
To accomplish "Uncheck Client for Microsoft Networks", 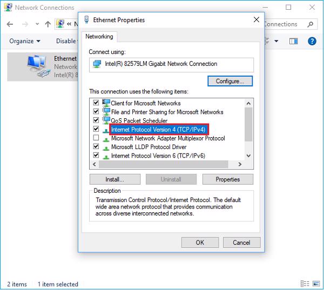I will (x=96, y=103).
